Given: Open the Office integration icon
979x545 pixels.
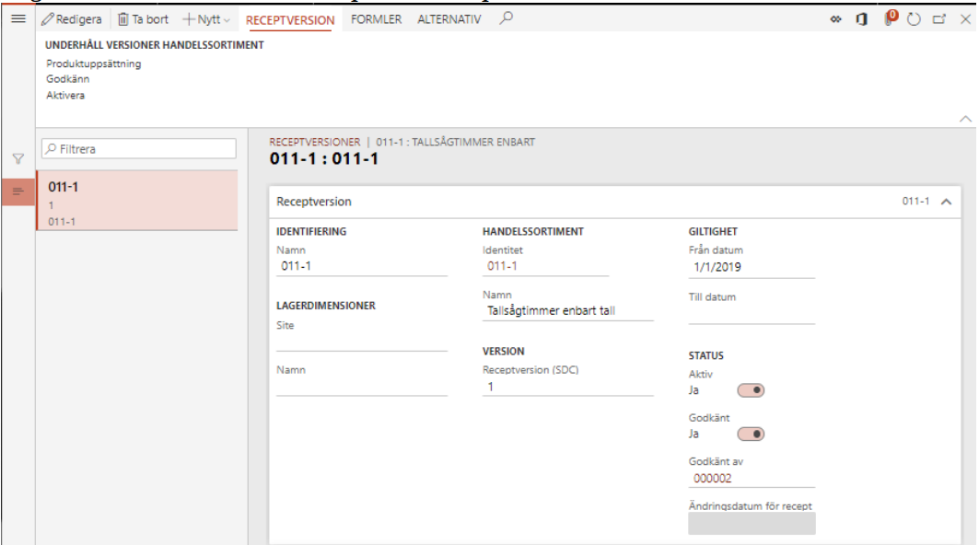Looking at the screenshot, I should click(x=862, y=19).
